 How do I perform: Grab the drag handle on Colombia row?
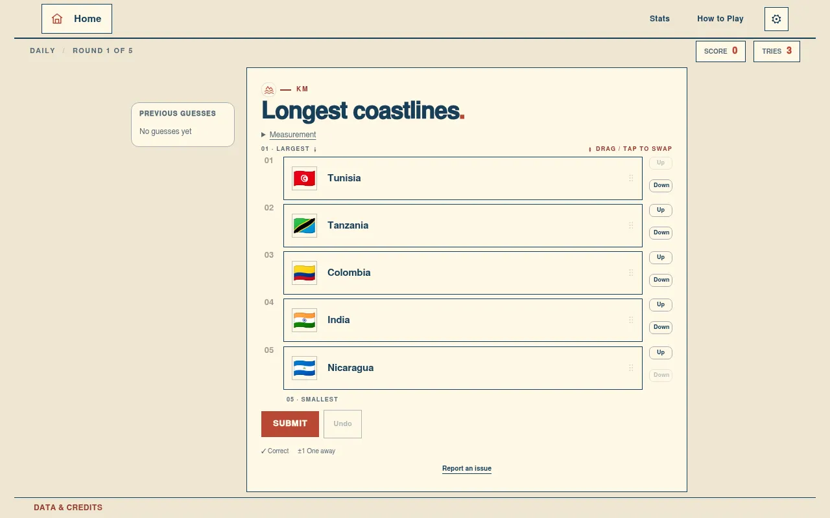click(631, 273)
